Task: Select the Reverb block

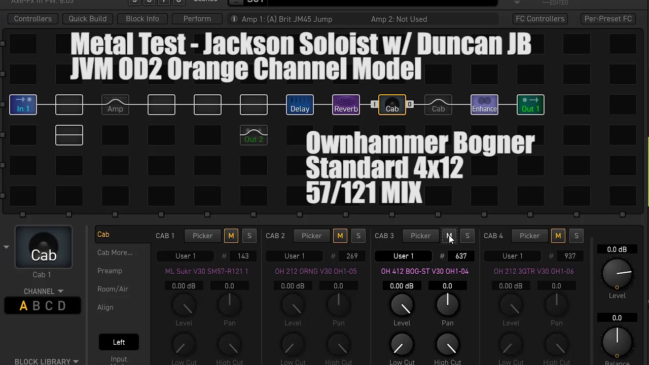Action: click(346, 104)
